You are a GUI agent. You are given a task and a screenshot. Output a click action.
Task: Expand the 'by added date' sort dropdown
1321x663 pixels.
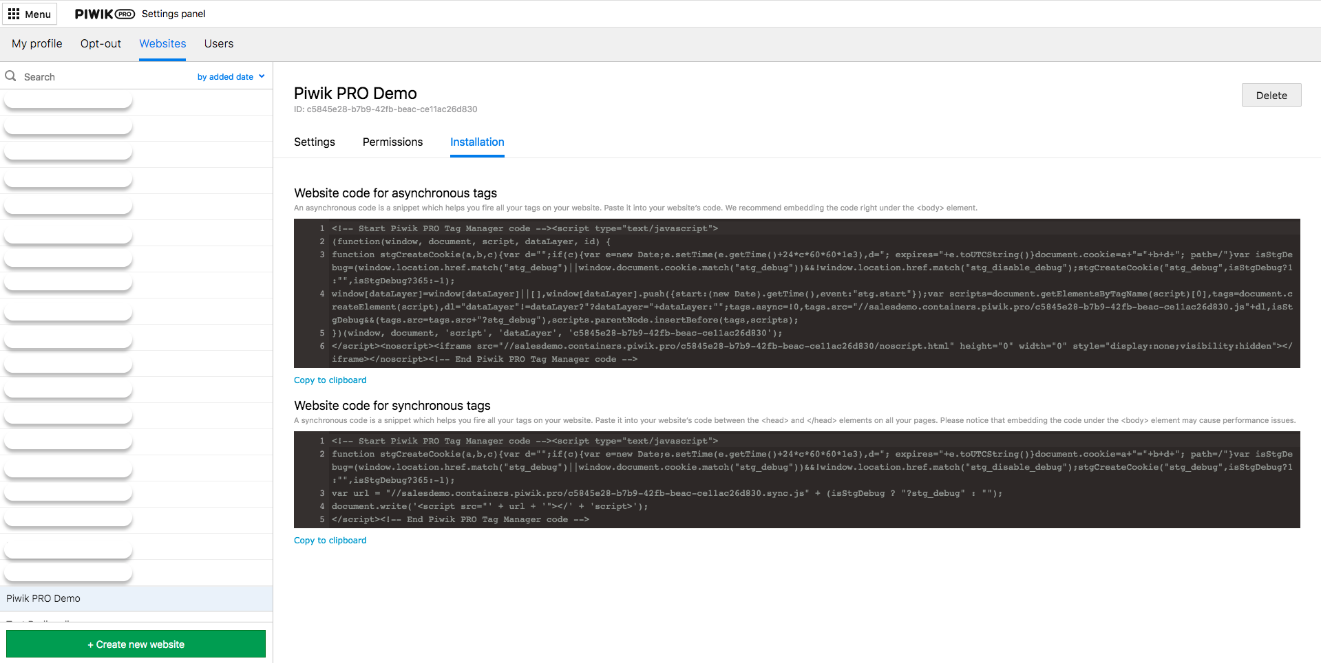[x=231, y=77]
